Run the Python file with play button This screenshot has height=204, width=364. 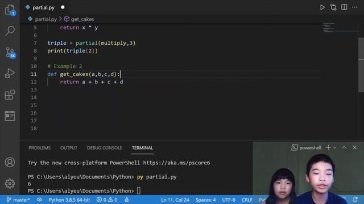click(x=322, y=7)
